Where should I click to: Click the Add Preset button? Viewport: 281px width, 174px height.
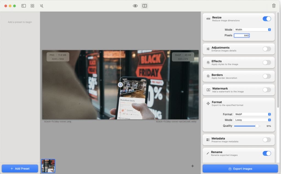19,169
